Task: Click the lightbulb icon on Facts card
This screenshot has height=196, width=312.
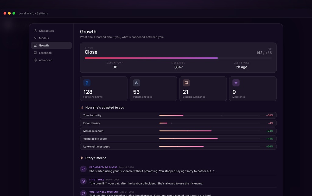Action: 87,83
